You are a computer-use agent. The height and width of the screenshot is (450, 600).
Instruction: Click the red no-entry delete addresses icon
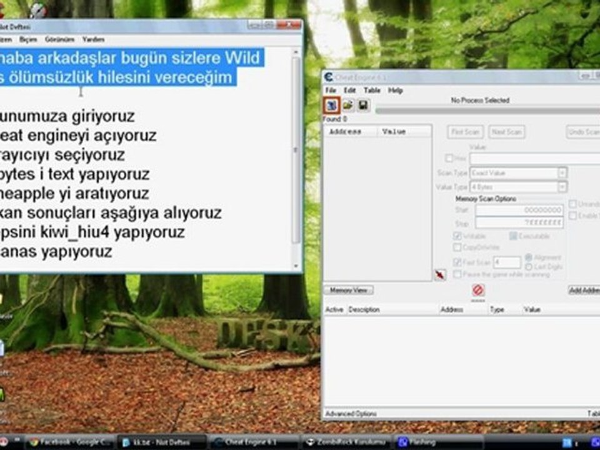click(x=478, y=289)
